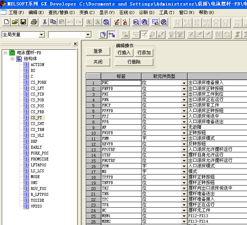Collapse the 电泳摆杆-FB root node
247x225 pixels.
(5, 53)
